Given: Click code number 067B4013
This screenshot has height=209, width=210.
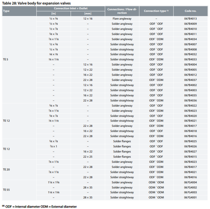Looking at the screenshot, I should click(x=191, y=19).
